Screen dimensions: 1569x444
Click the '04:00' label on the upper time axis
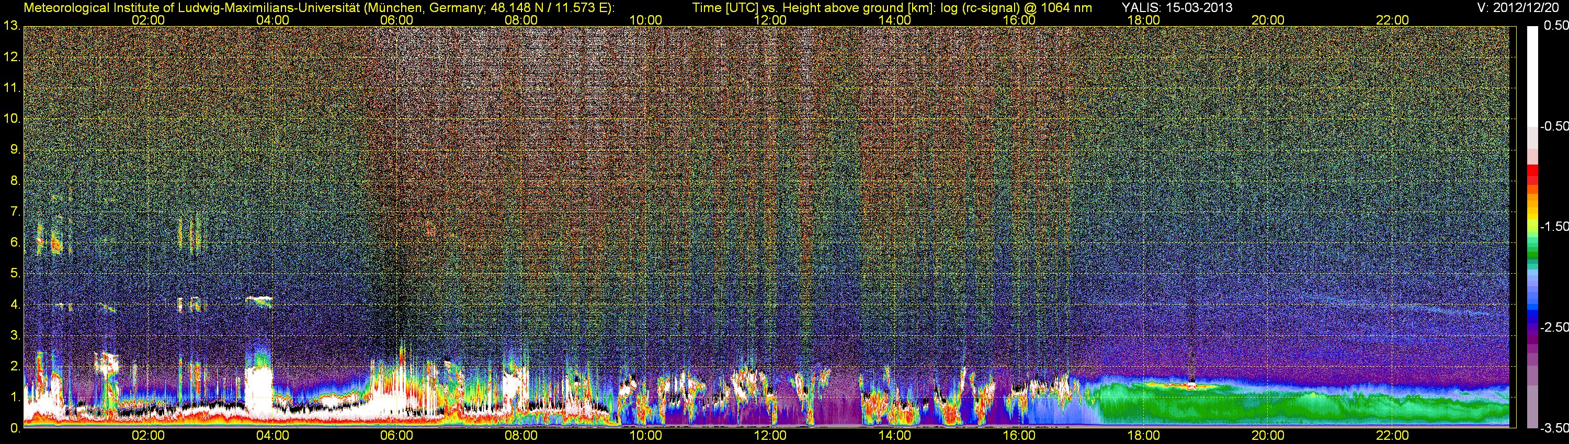(272, 20)
